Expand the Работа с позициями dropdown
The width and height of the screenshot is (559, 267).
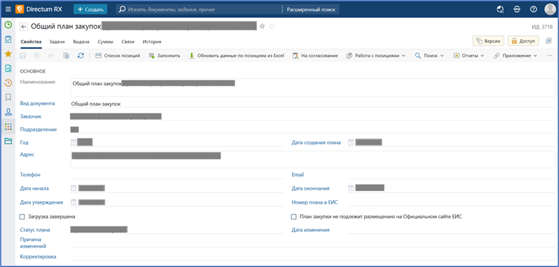click(376, 56)
